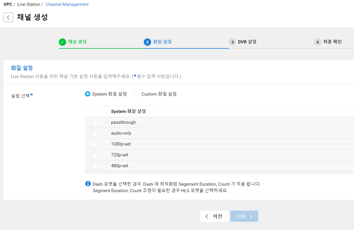The height and width of the screenshot is (230, 354).
Task: Click the VPC breadcrumb
Action: [8, 4]
